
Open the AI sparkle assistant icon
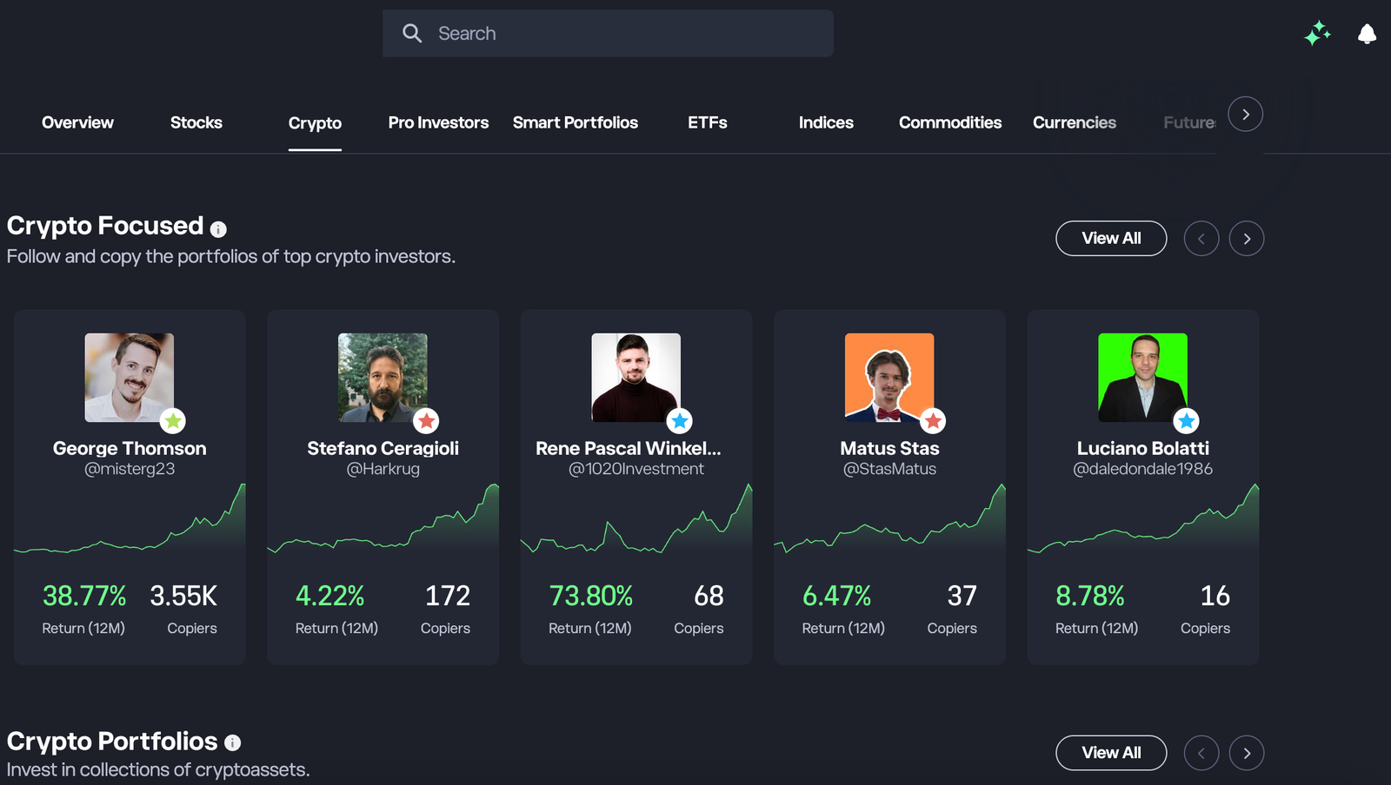[1318, 33]
